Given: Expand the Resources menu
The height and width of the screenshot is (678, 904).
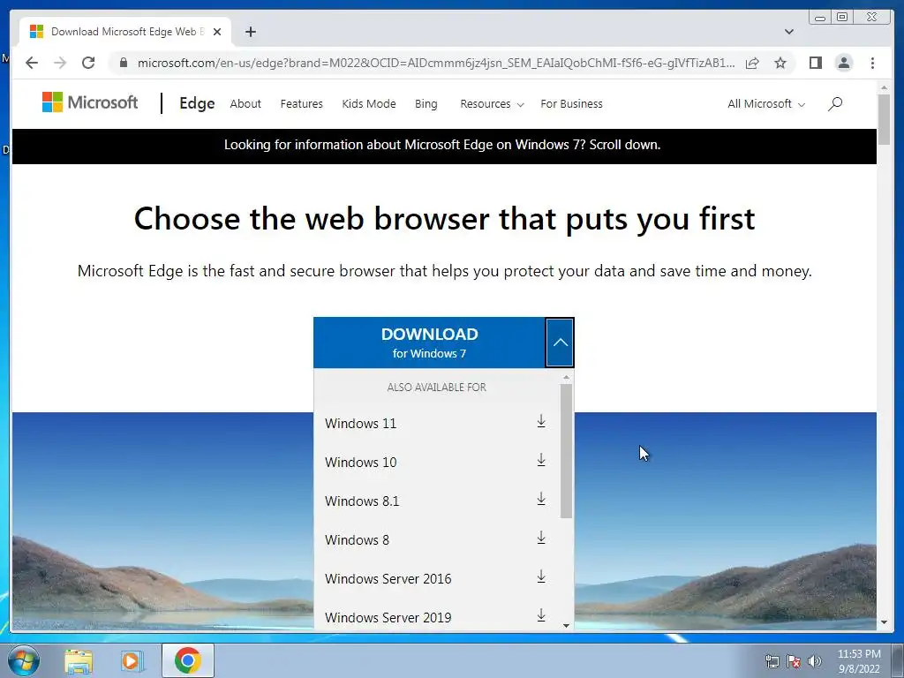Looking at the screenshot, I should [492, 104].
